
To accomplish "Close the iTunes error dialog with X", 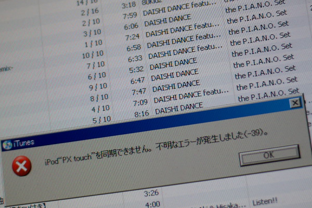I will [x=295, y=103].
